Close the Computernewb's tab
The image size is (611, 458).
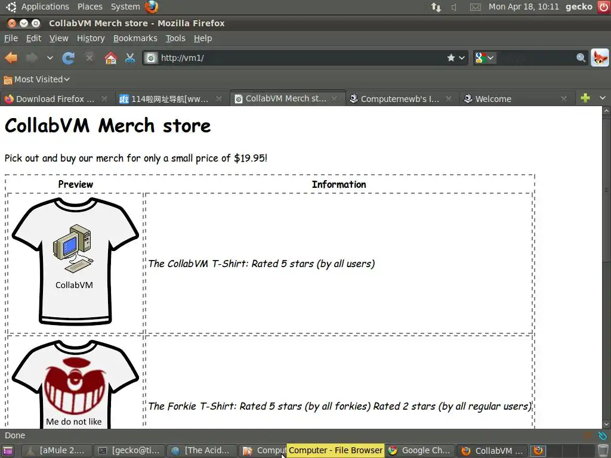[449, 99]
